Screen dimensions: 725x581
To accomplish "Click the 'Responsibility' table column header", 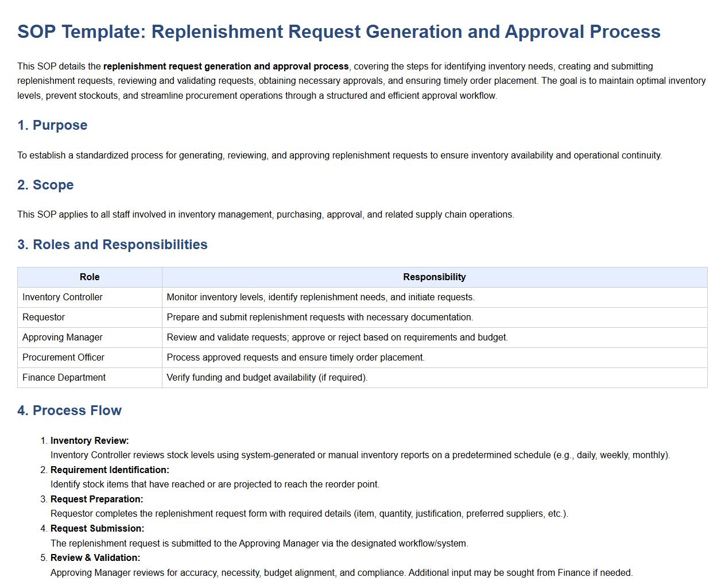I will pyautogui.click(x=434, y=277).
